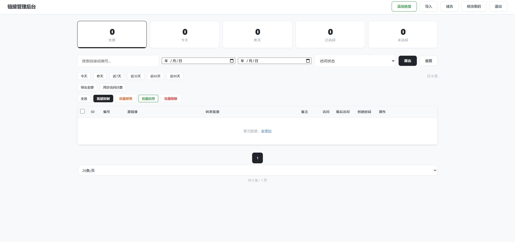Click the 访问 column header

point(326,112)
